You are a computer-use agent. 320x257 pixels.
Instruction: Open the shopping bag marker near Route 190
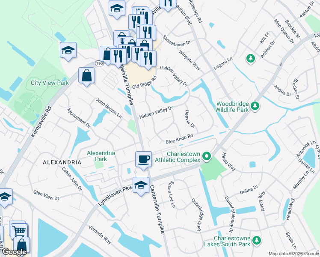pos(86,76)
